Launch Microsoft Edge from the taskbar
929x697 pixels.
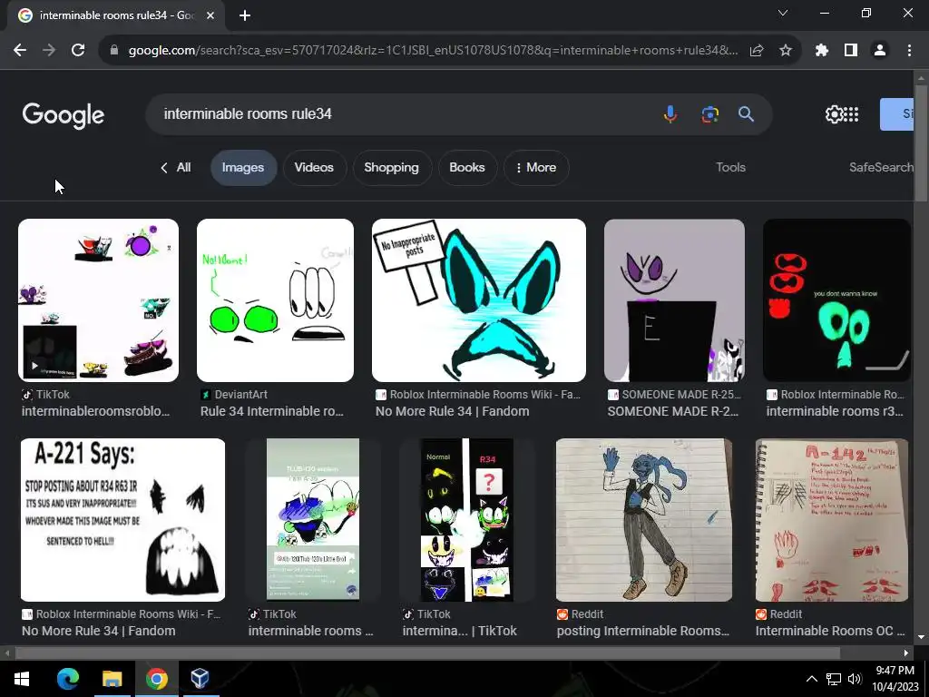coord(67,679)
